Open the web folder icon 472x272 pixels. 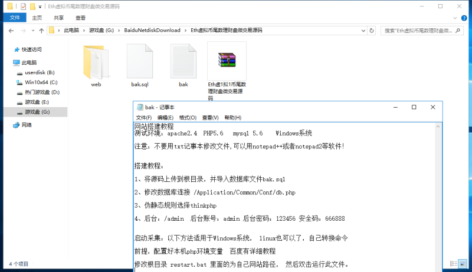click(x=96, y=62)
